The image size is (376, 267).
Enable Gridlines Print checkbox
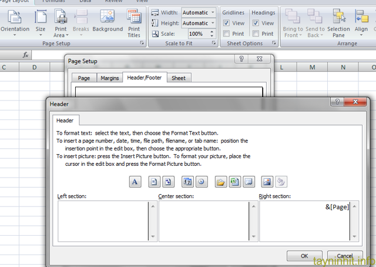click(x=227, y=34)
